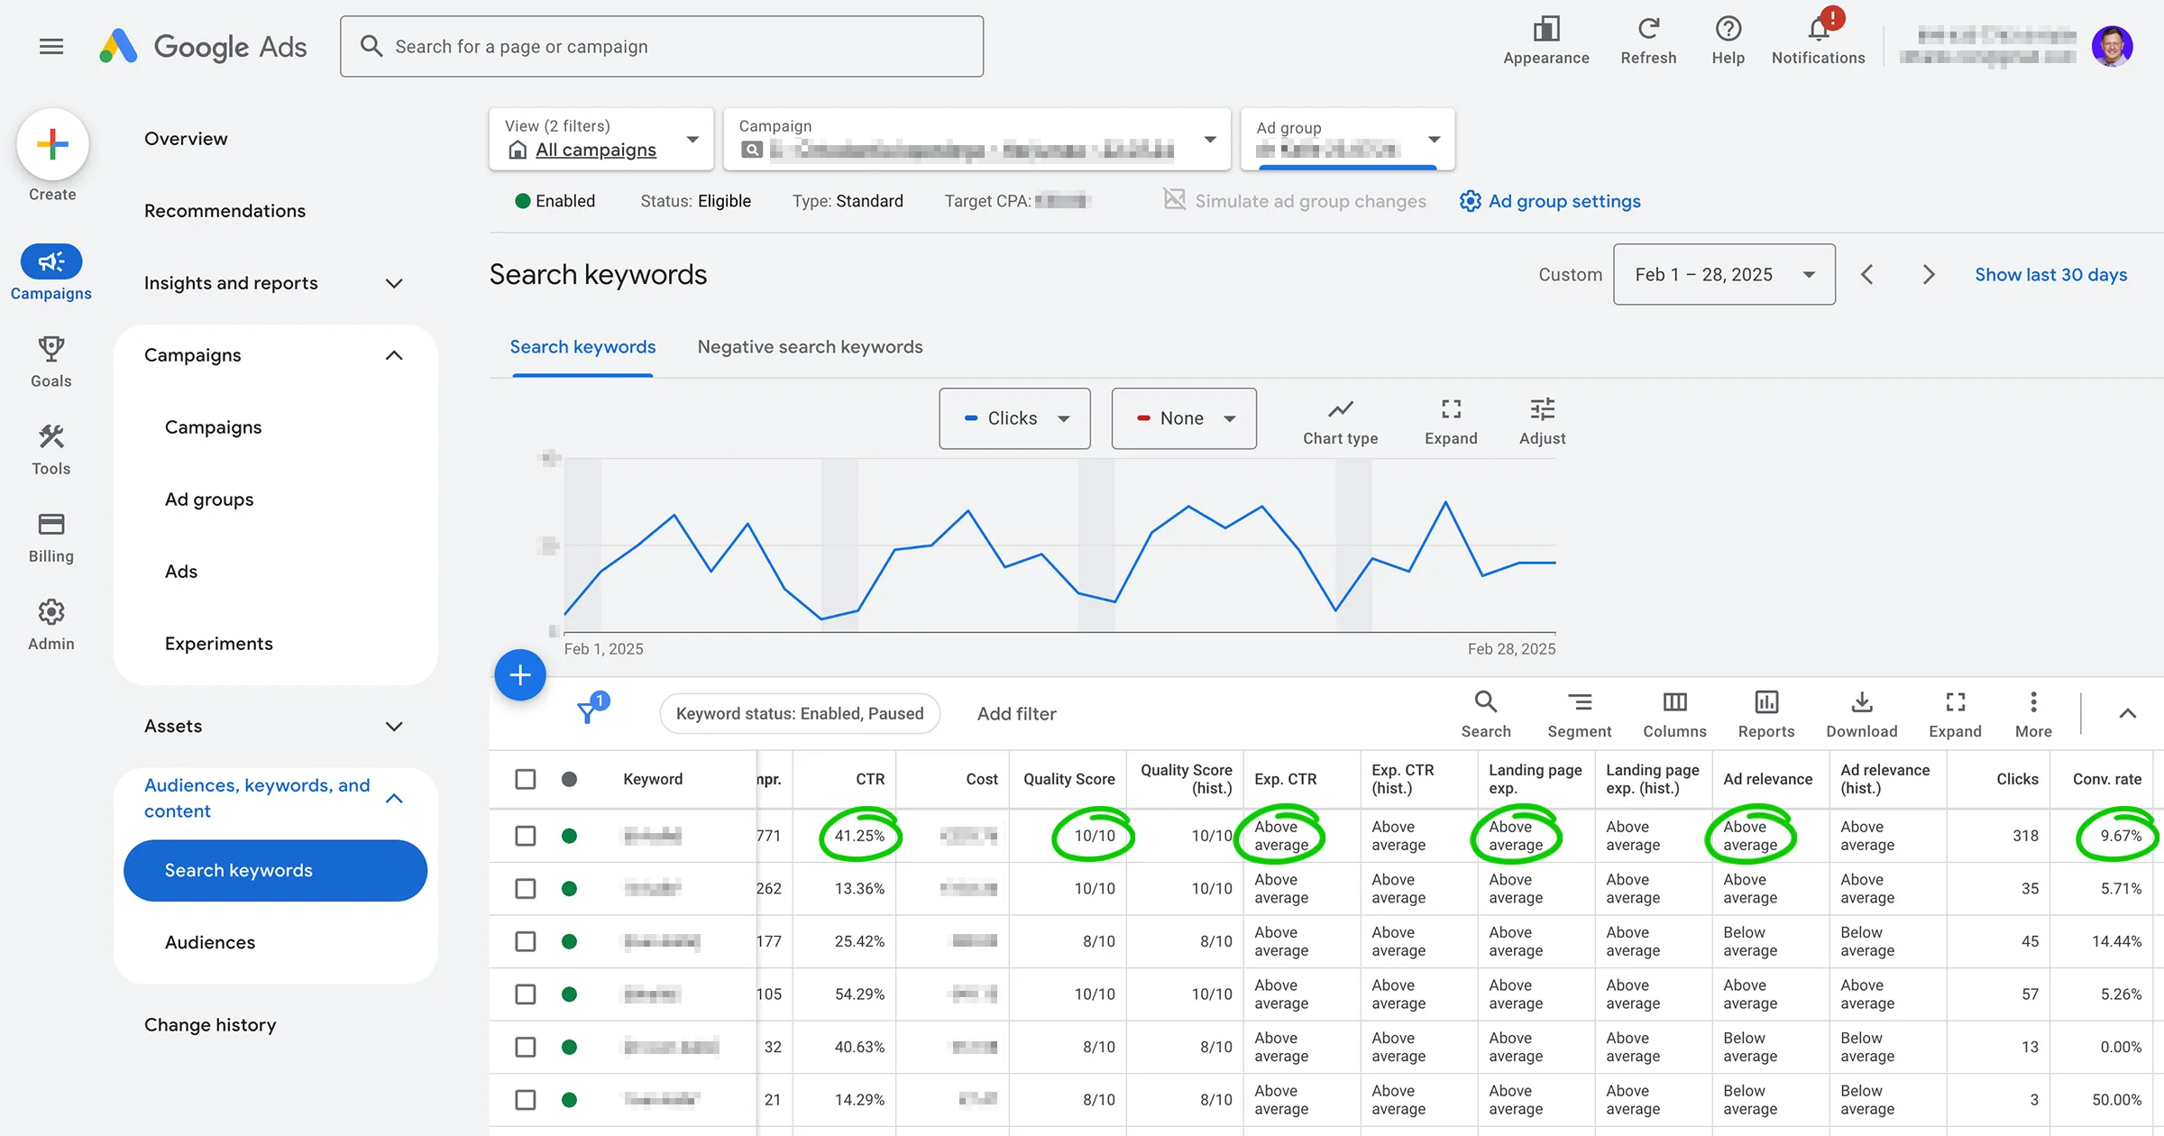Screen dimensions: 2164x1136
Task: Check the select-all keywords checkbox
Action: (526, 779)
